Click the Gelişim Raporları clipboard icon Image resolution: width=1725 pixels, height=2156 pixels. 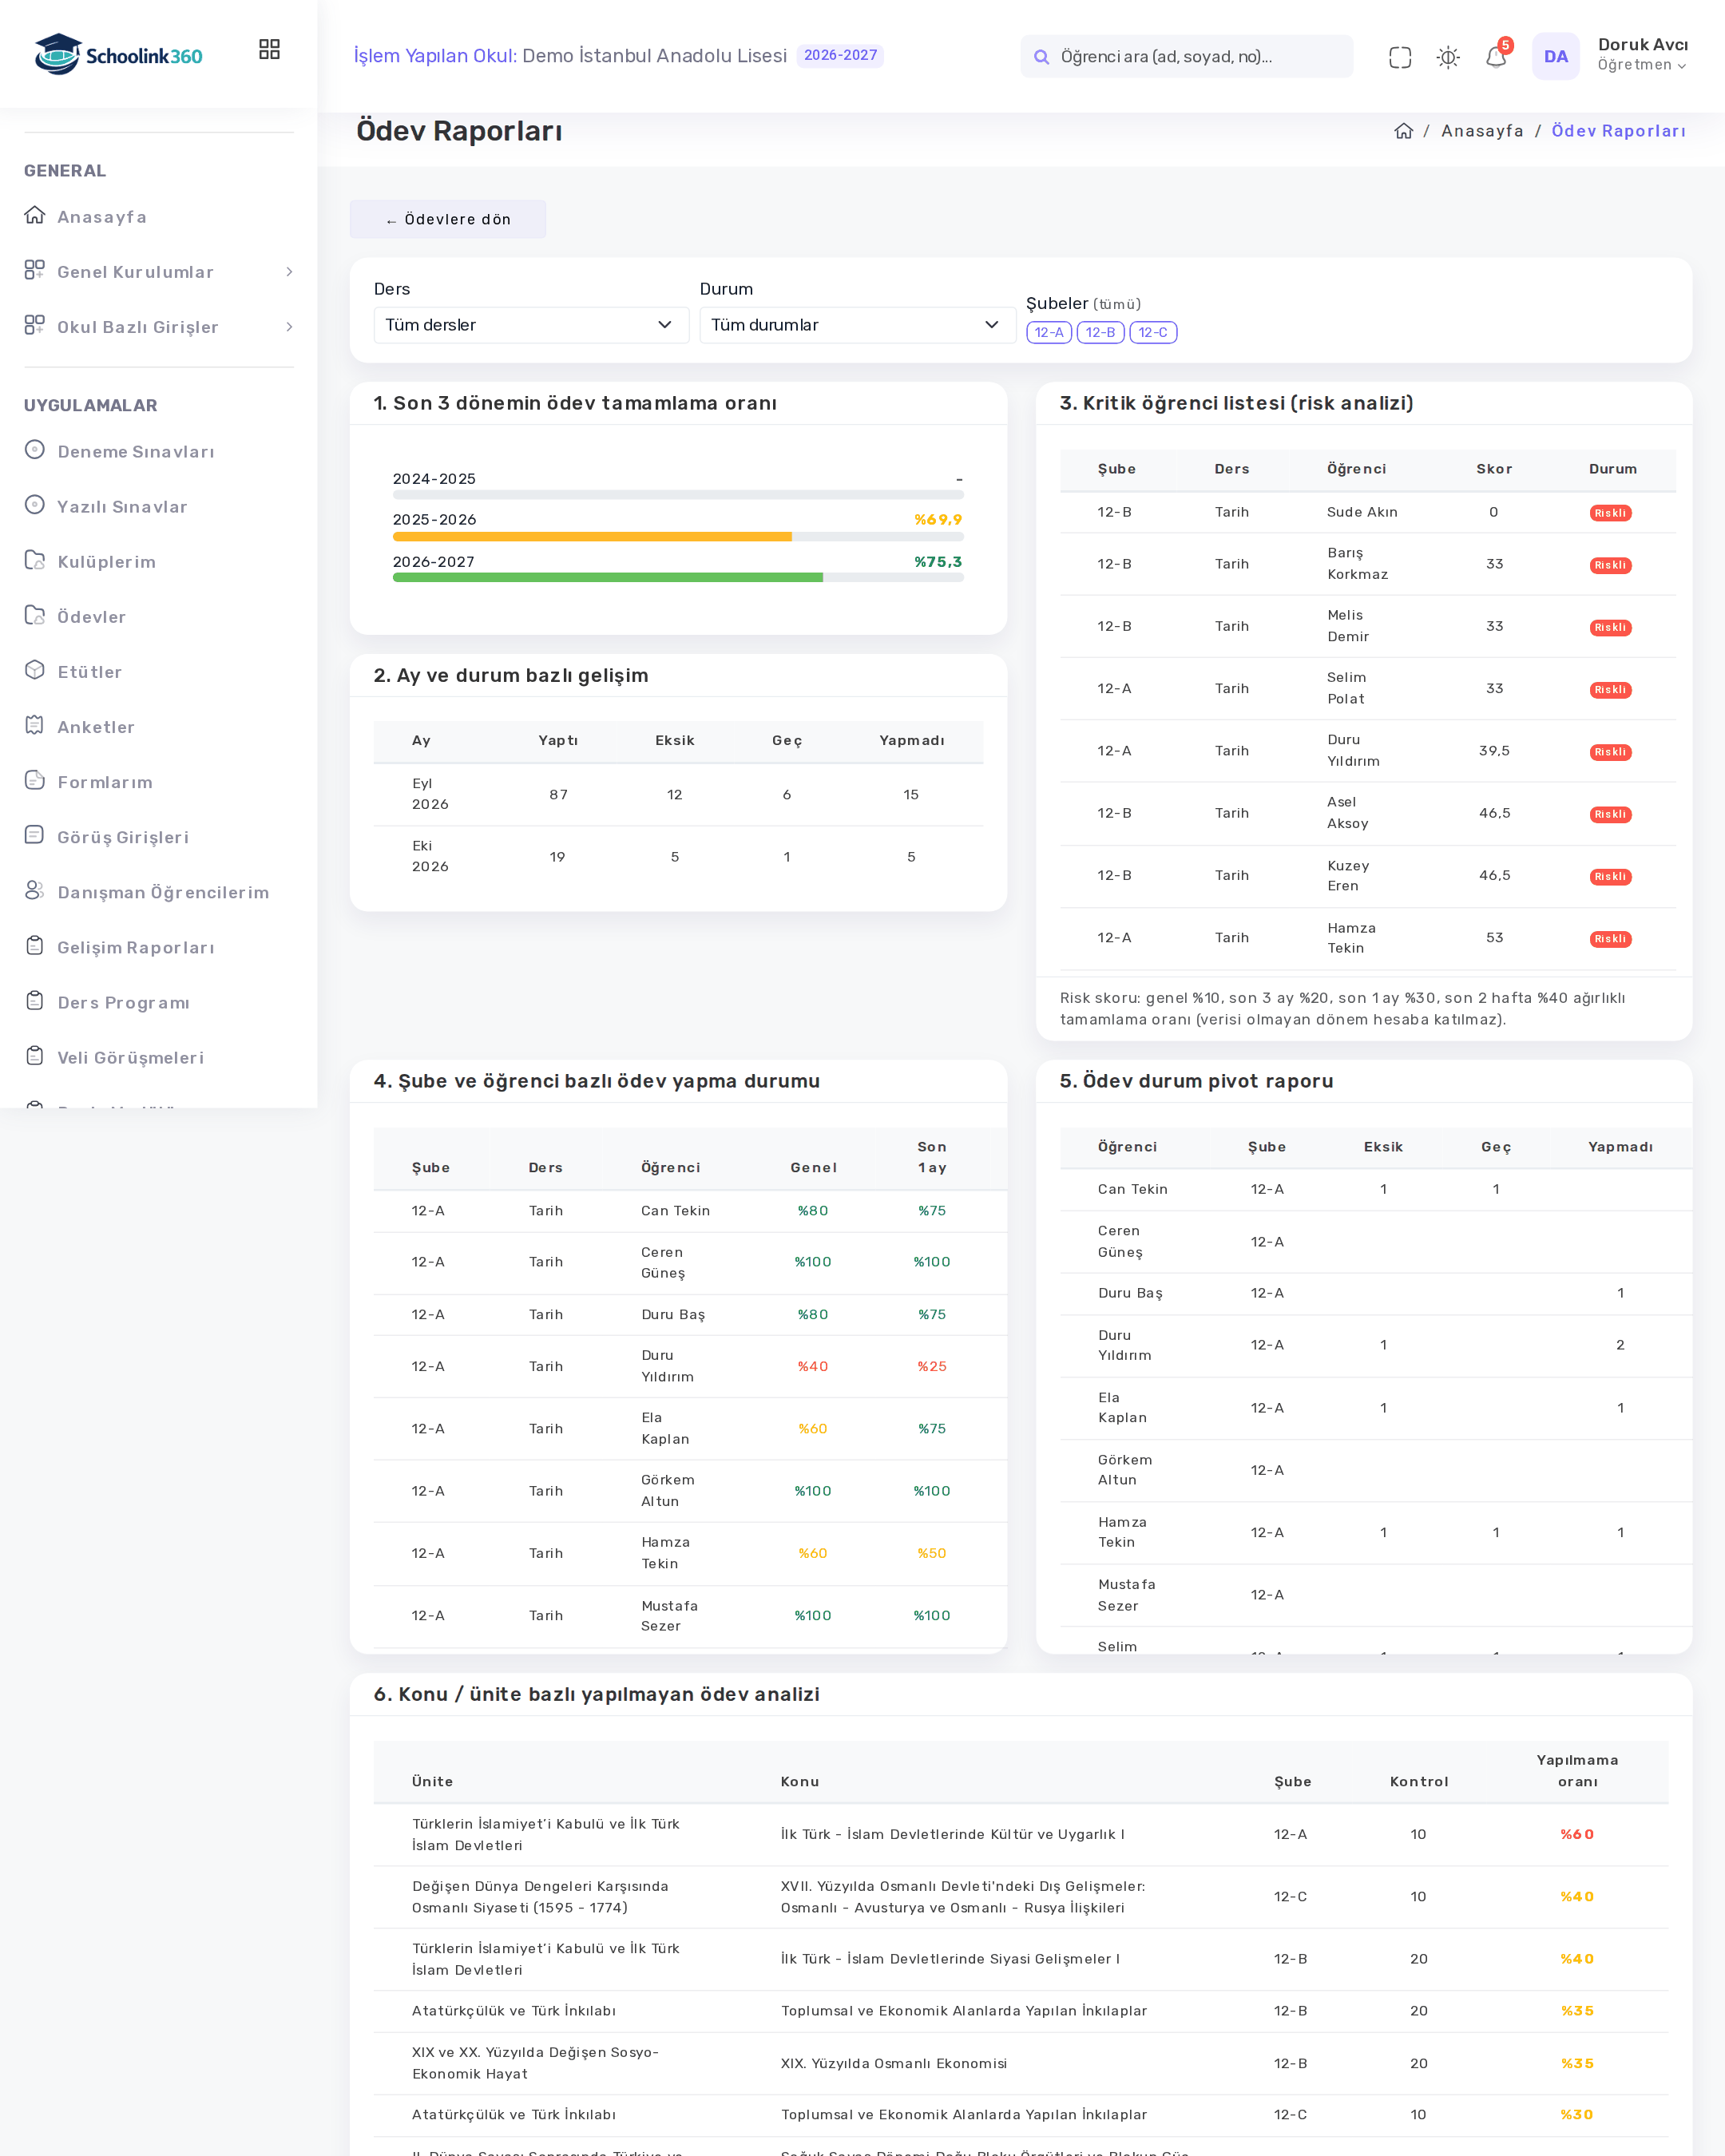pos(35,945)
